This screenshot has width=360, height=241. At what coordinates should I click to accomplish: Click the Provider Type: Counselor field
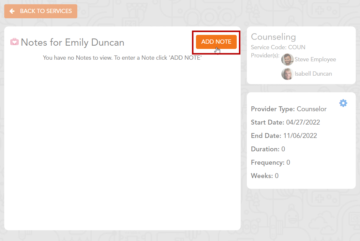(x=289, y=109)
